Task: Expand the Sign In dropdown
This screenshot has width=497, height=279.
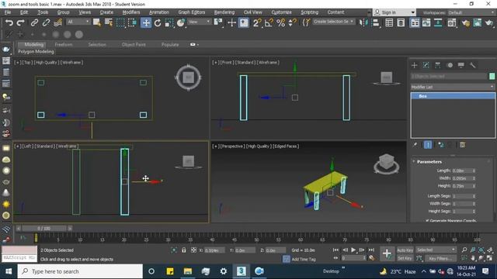Action: coord(412,12)
